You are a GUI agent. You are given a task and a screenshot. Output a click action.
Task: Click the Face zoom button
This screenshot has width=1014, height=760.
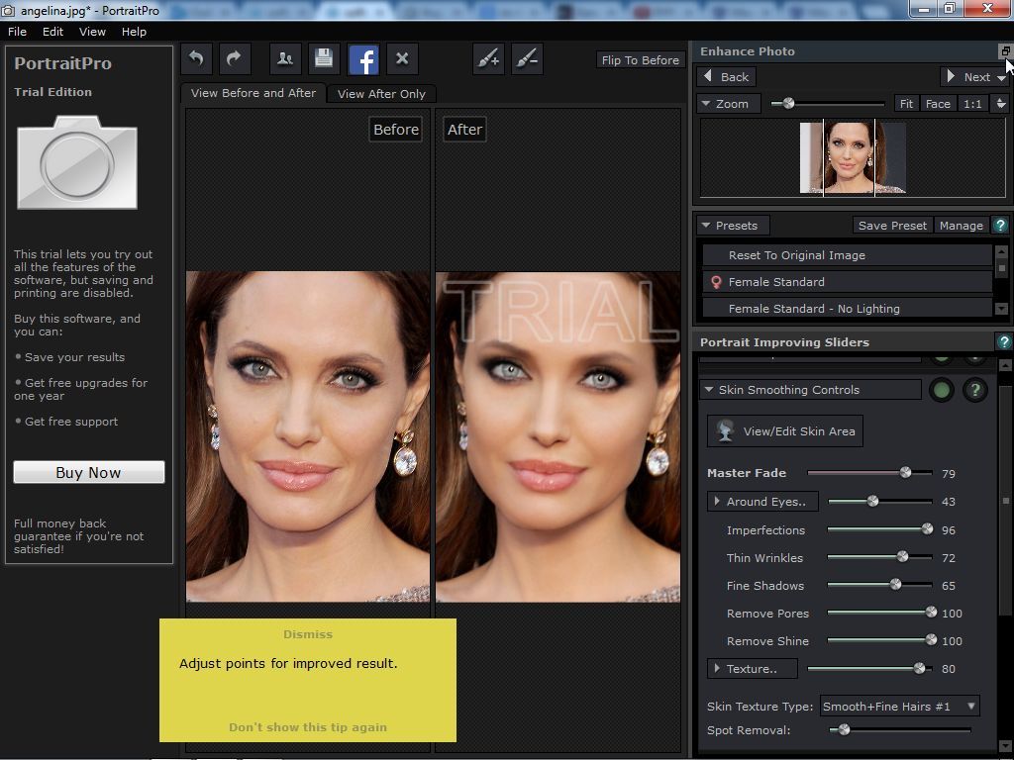point(938,103)
